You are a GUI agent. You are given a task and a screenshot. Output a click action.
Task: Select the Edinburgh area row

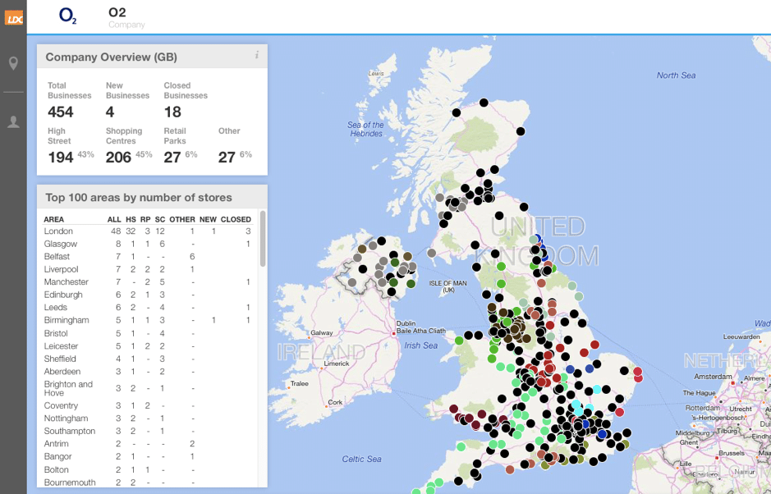pyautogui.click(x=148, y=295)
